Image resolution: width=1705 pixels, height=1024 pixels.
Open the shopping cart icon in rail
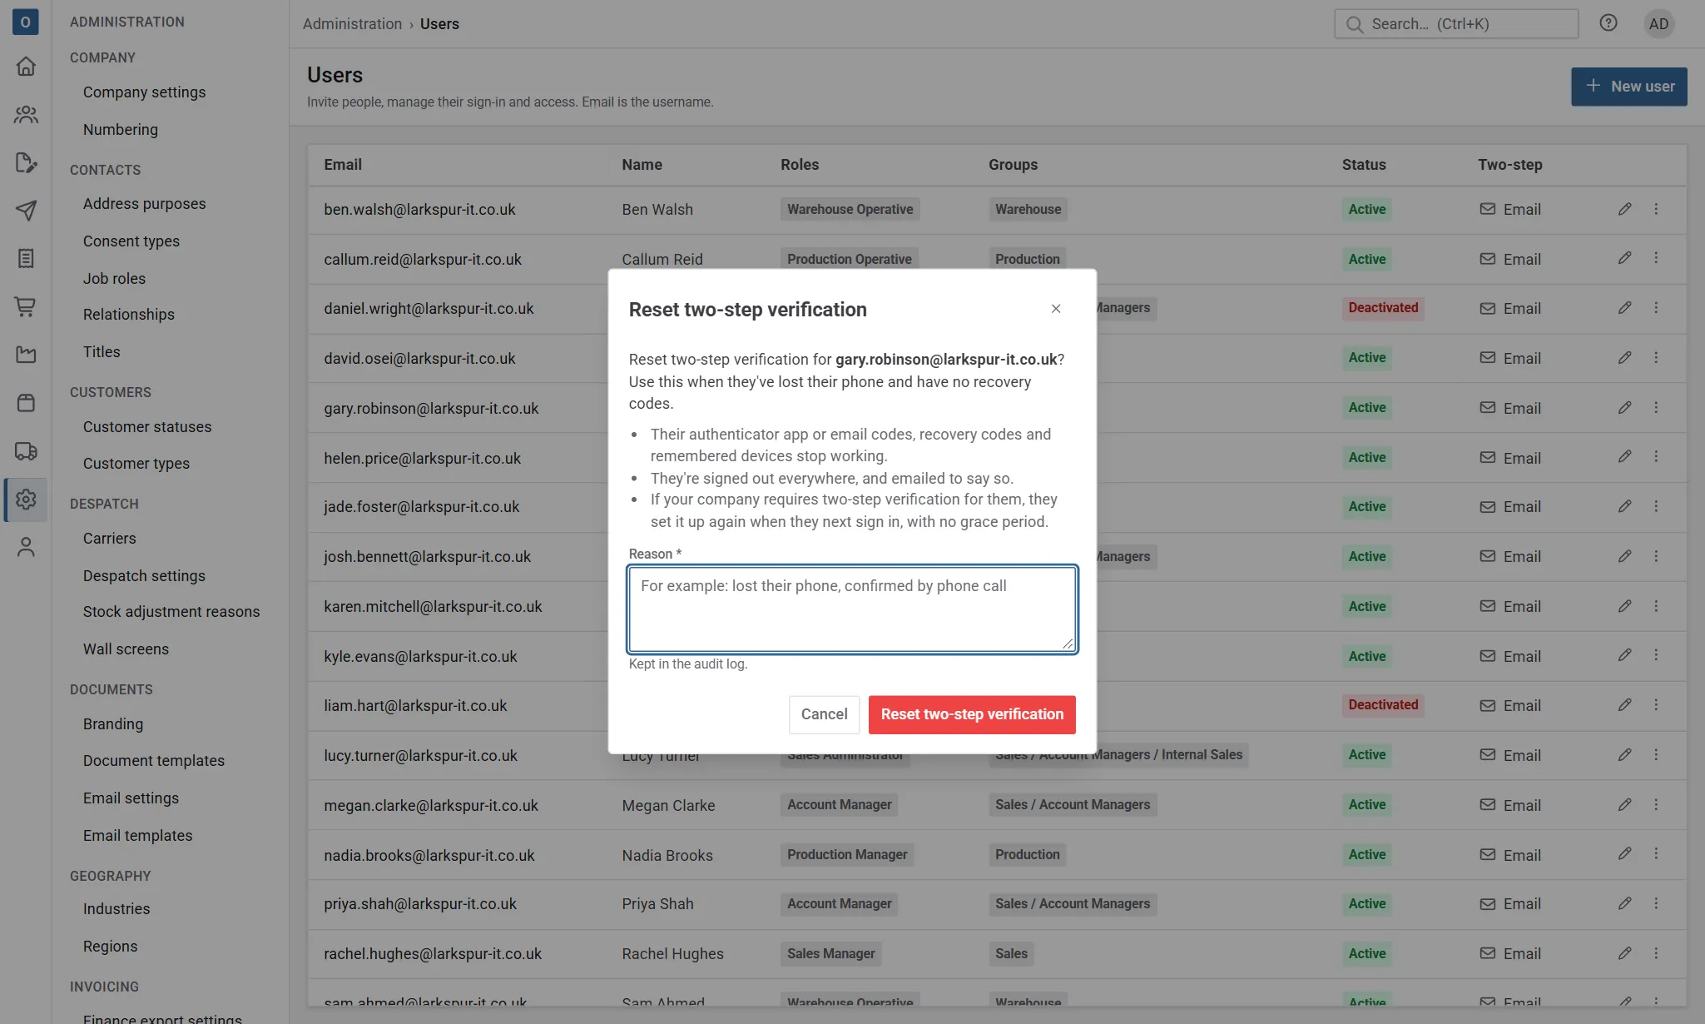26,306
